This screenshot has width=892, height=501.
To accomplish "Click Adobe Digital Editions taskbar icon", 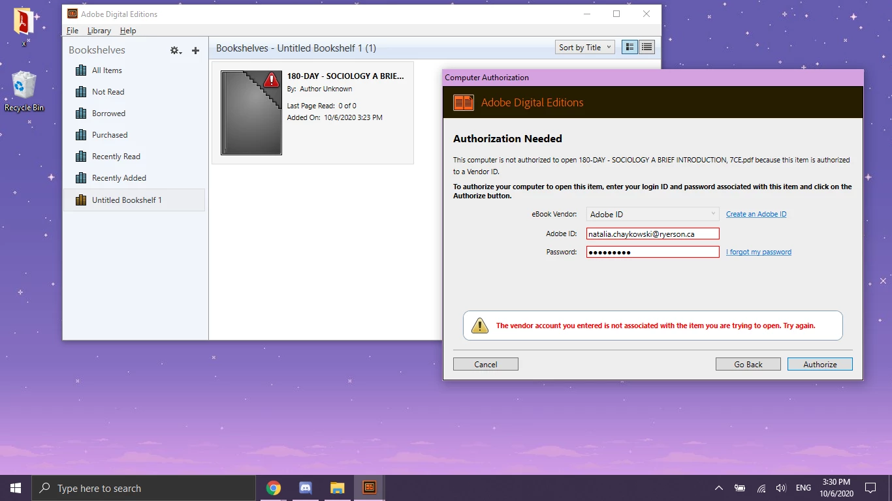I will 369,488.
